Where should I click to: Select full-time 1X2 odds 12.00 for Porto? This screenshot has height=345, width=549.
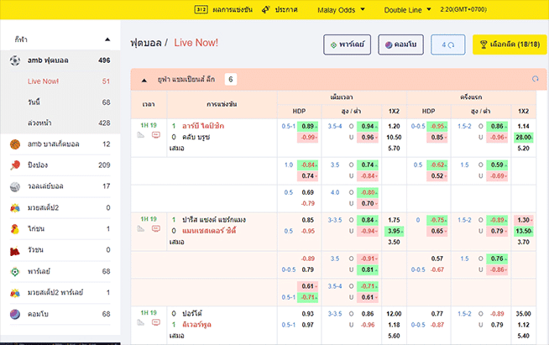(x=394, y=314)
